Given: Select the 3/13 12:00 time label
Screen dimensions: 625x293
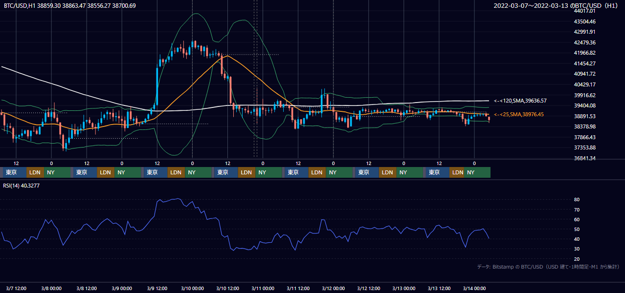Looking at the screenshot, I should tap(439, 288).
